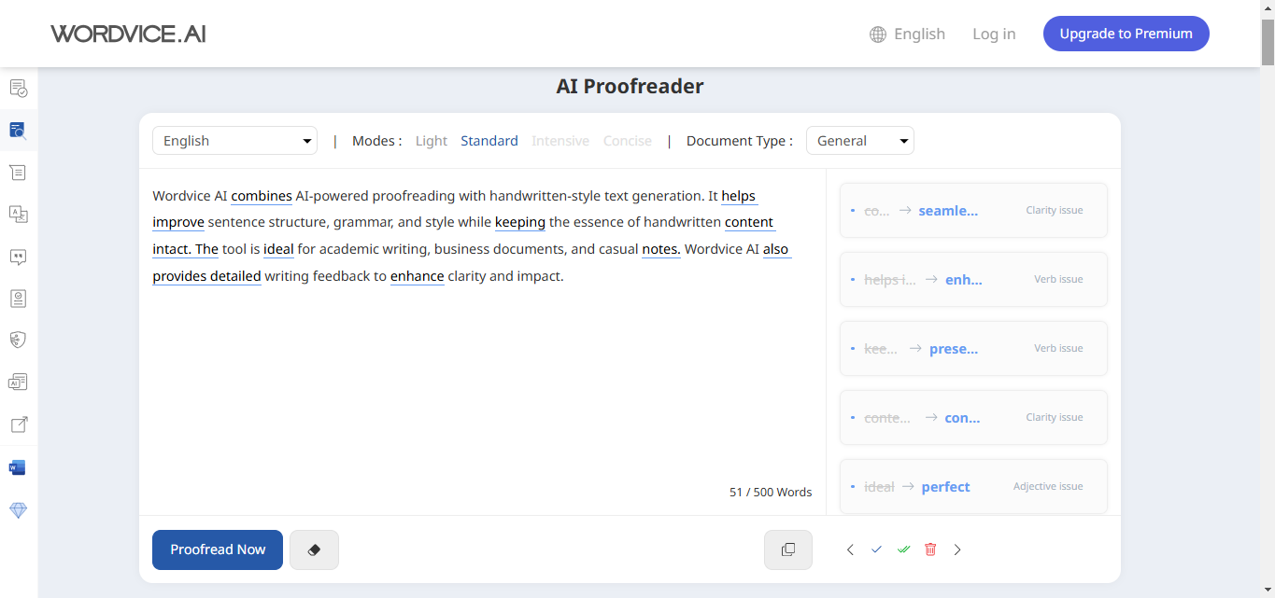Accept all suggestions with double checkmark
The image size is (1275, 598).
point(903,549)
